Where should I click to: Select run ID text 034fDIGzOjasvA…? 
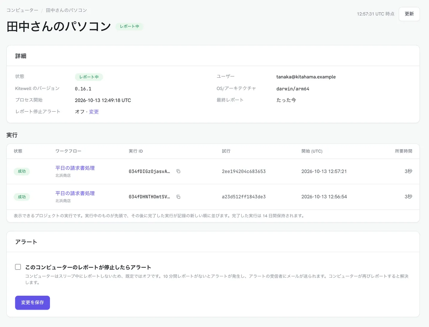[149, 171]
